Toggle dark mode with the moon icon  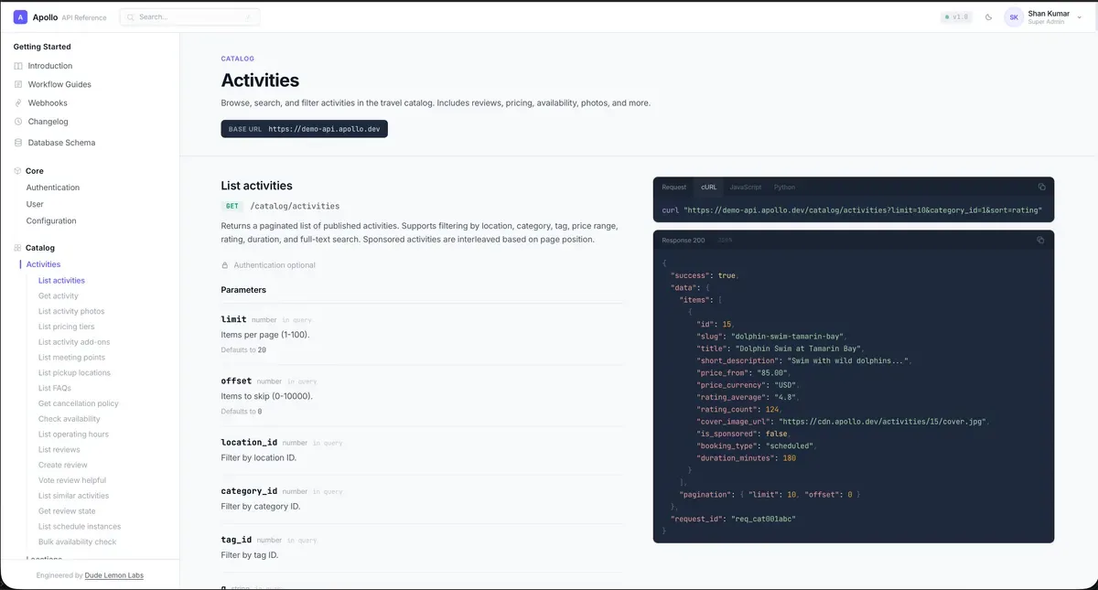coord(988,16)
